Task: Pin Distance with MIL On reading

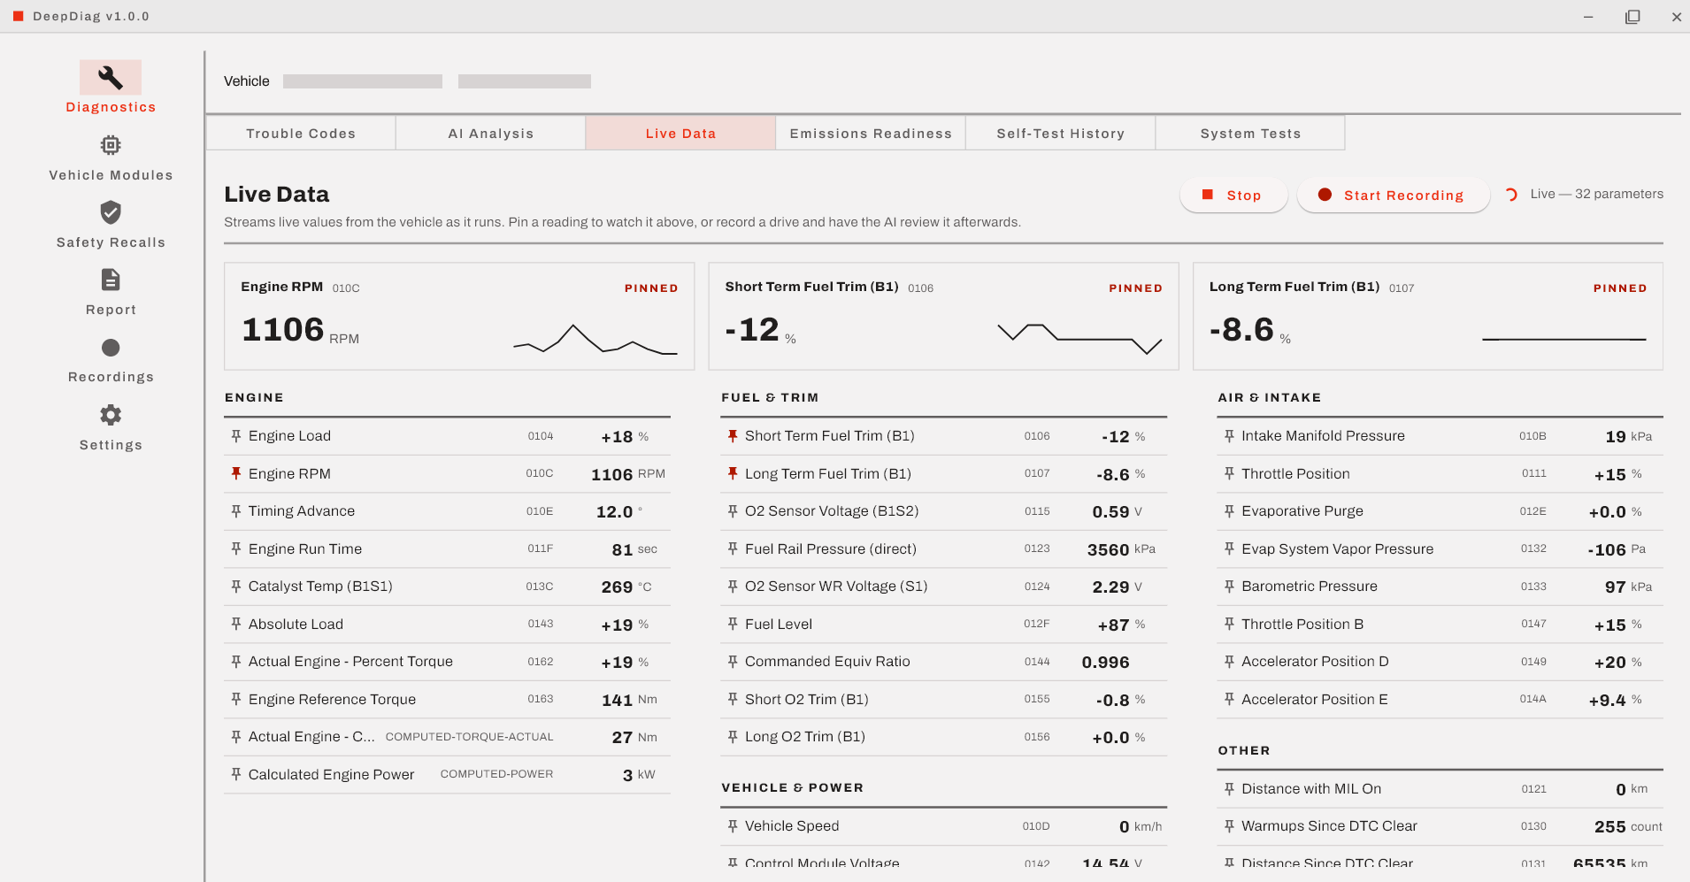Action: [x=1229, y=789]
